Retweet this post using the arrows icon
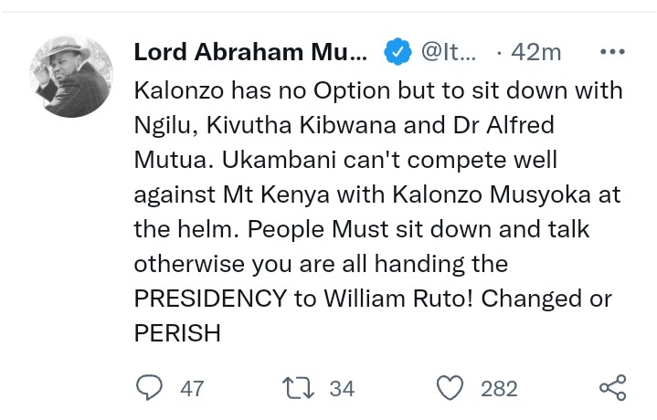 (298, 388)
